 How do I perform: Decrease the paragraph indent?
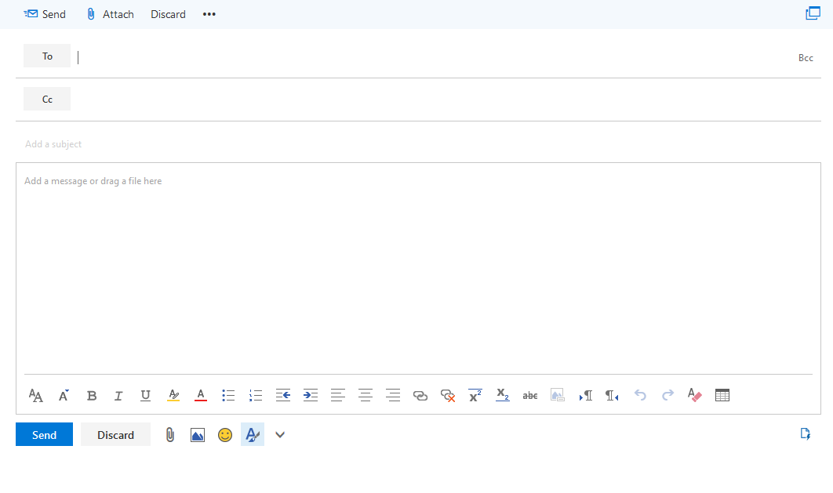pos(283,395)
